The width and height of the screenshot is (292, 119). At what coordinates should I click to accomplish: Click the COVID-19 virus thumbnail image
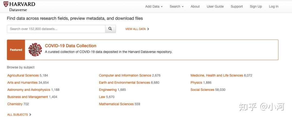point(35,50)
